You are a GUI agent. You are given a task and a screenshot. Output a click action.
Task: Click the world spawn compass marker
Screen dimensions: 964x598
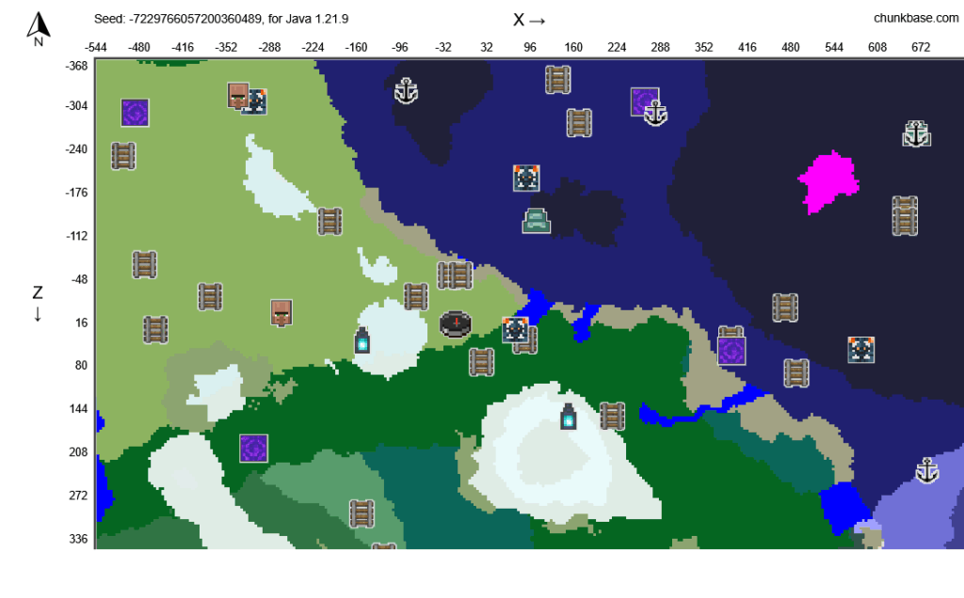pos(456,323)
